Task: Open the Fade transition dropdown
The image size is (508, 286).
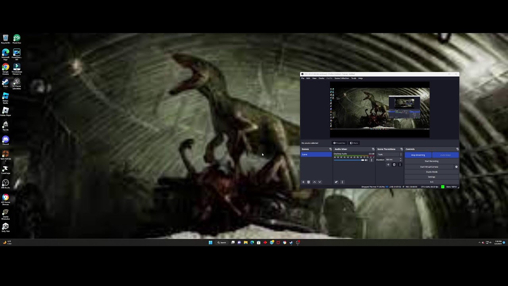Action: point(389,155)
